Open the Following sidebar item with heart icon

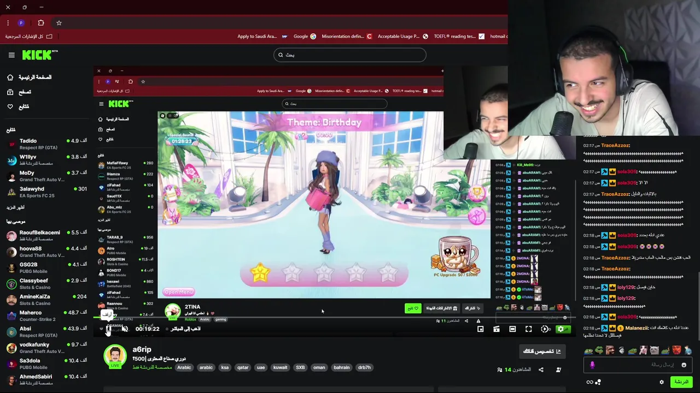[x=18, y=106]
